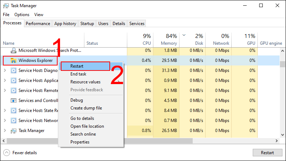286x161 pixels.
Task: Switch to the Services tab
Action: pyautogui.click(x=137, y=24)
